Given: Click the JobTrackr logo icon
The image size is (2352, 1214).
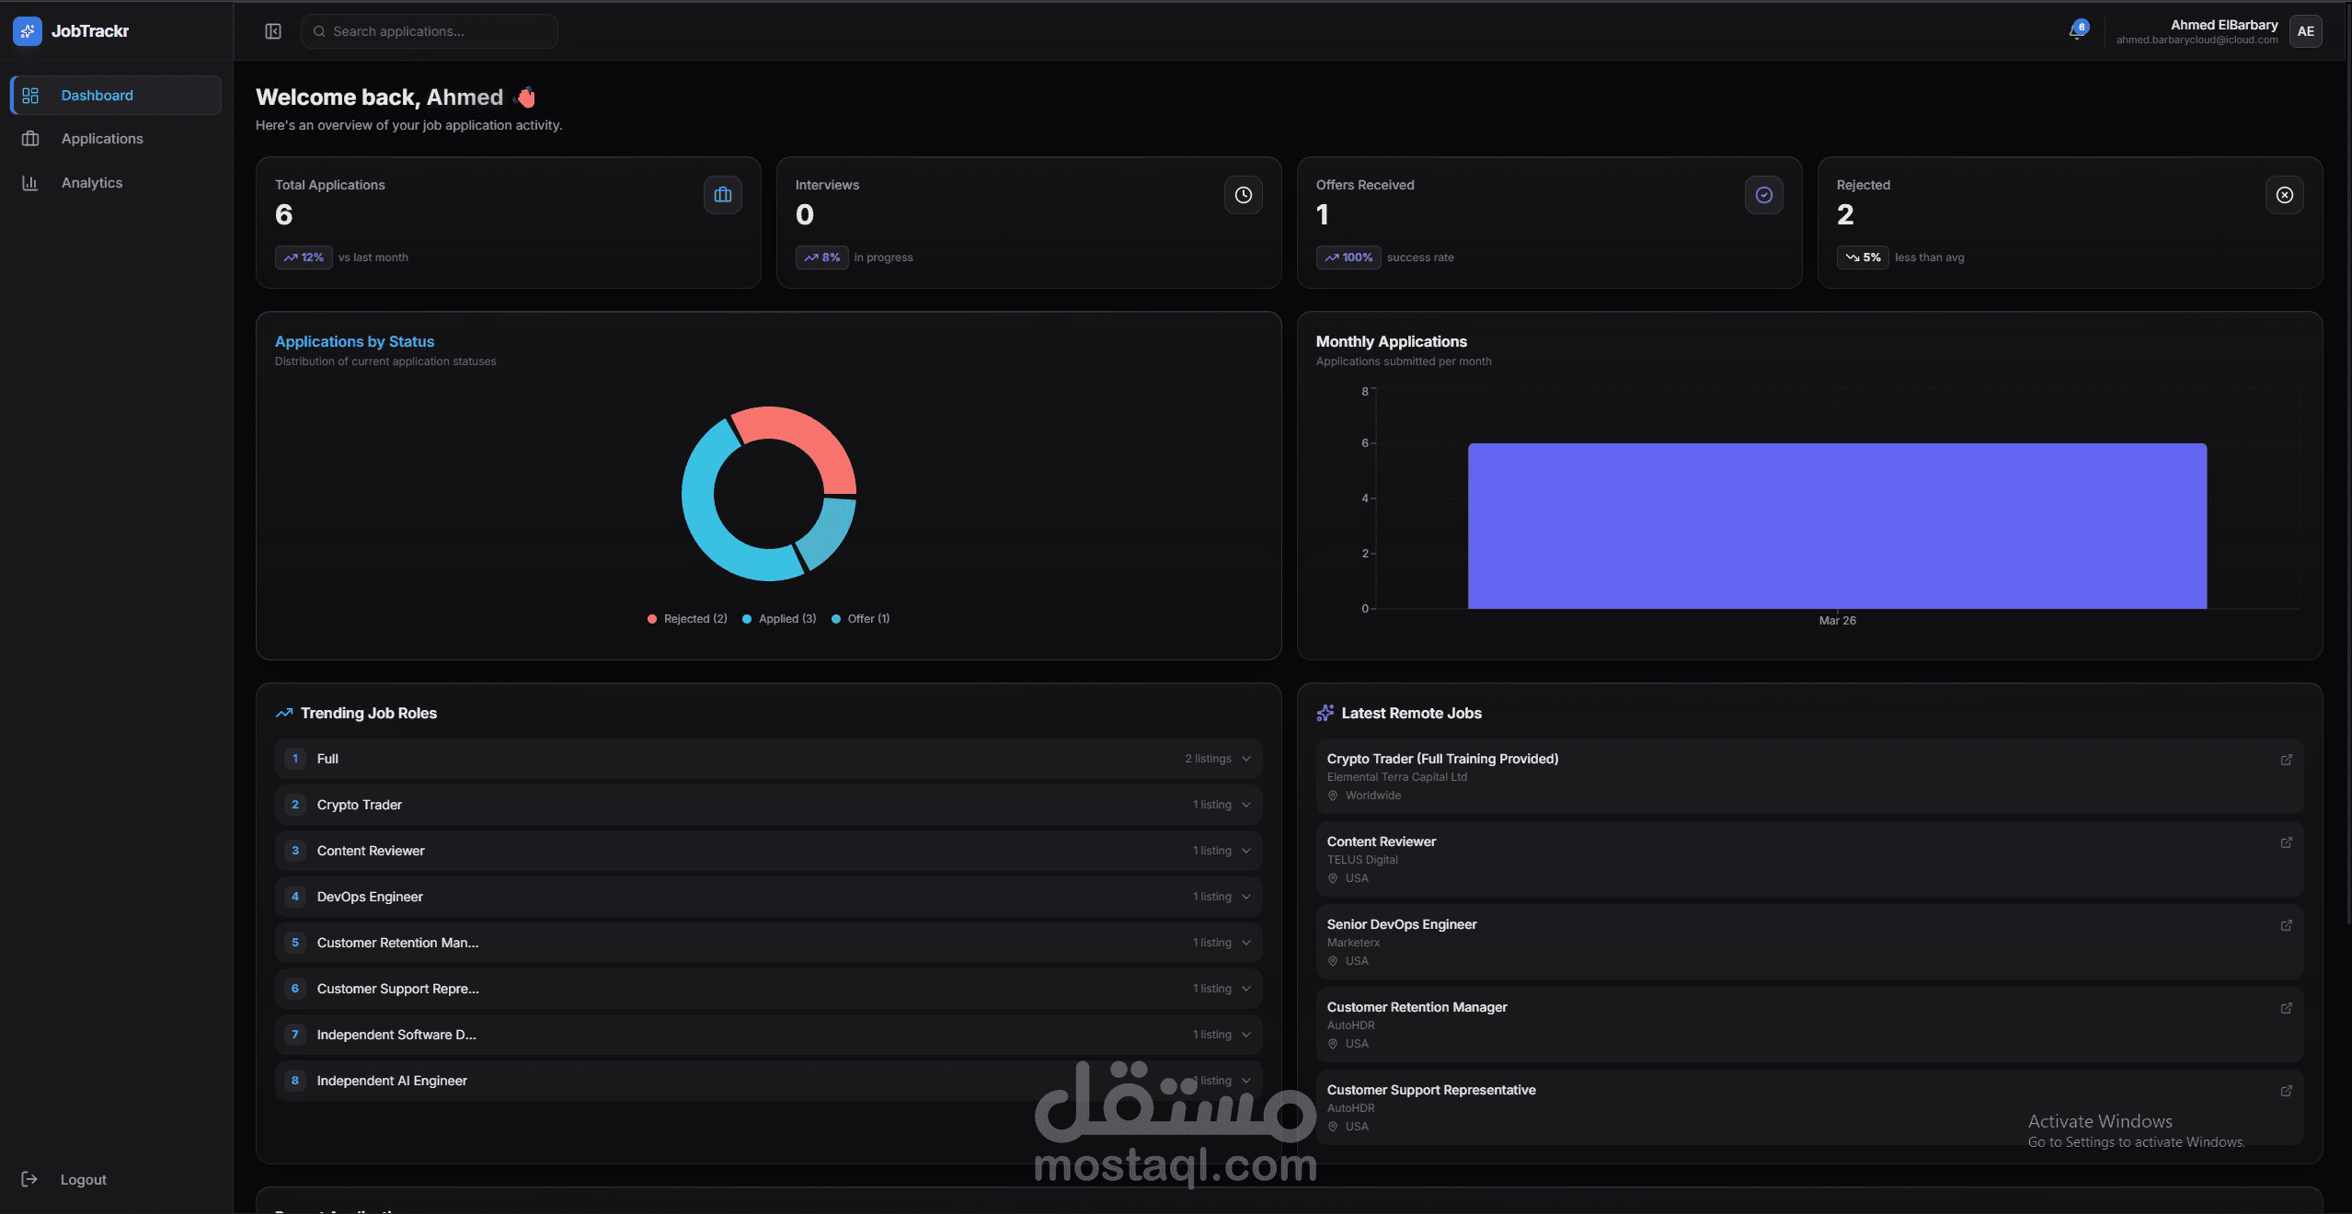Looking at the screenshot, I should [26, 30].
